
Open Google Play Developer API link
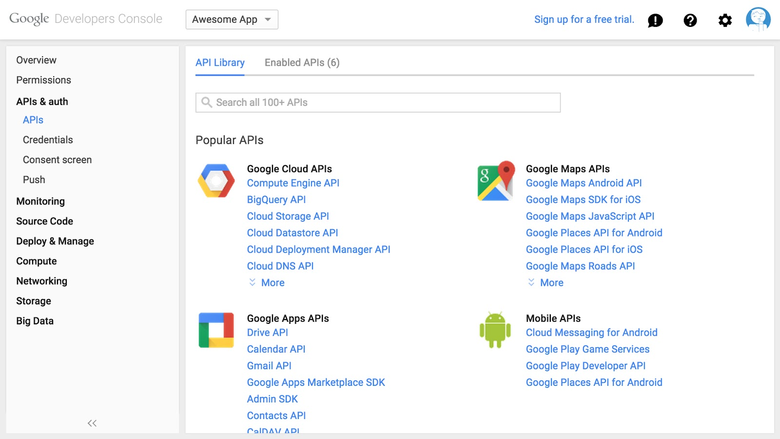(586, 366)
